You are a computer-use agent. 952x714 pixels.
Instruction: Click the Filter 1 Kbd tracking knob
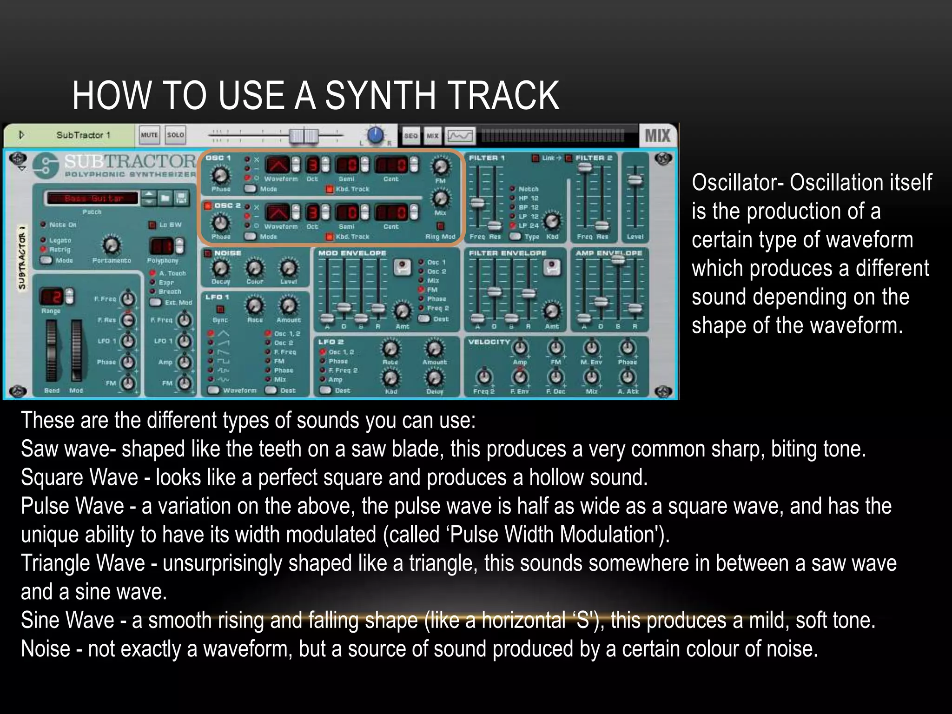[x=552, y=222]
